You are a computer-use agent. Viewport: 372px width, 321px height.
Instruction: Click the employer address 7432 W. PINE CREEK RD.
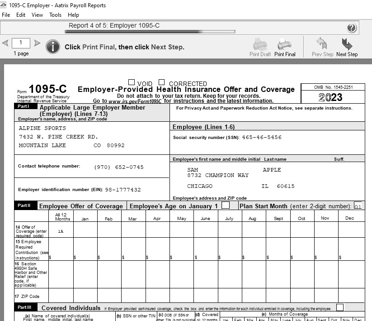(x=58, y=137)
